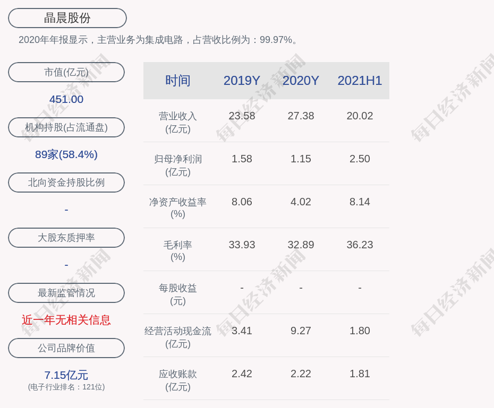Select the 2020Y gross margin 32.89
This screenshot has width=494, height=408.
pyautogui.click(x=301, y=245)
